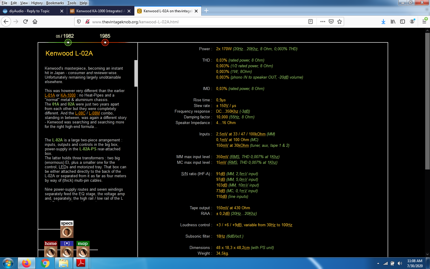Open the Firefox hamburger menu
This screenshot has height=269, width=430.
point(424,22)
